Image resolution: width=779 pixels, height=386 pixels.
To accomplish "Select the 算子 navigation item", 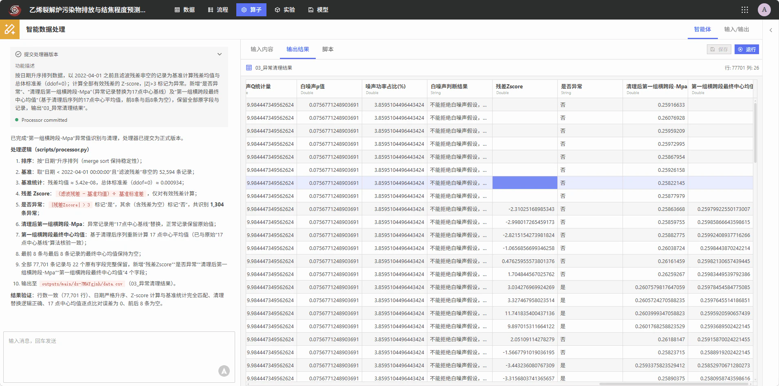I will pyautogui.click(x=251, y=10).
